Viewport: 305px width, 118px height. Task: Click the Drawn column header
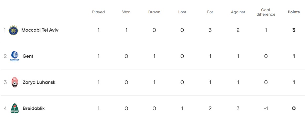[x=154, y=12]
